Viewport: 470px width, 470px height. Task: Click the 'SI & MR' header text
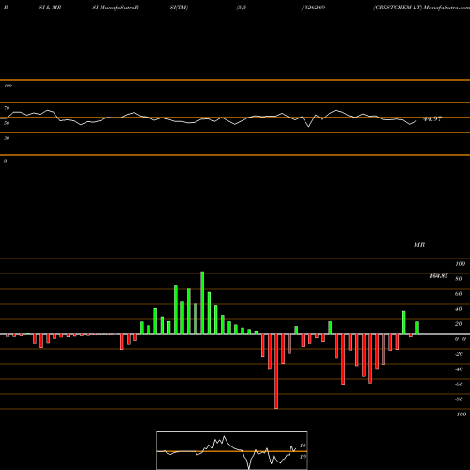point(50,8)
